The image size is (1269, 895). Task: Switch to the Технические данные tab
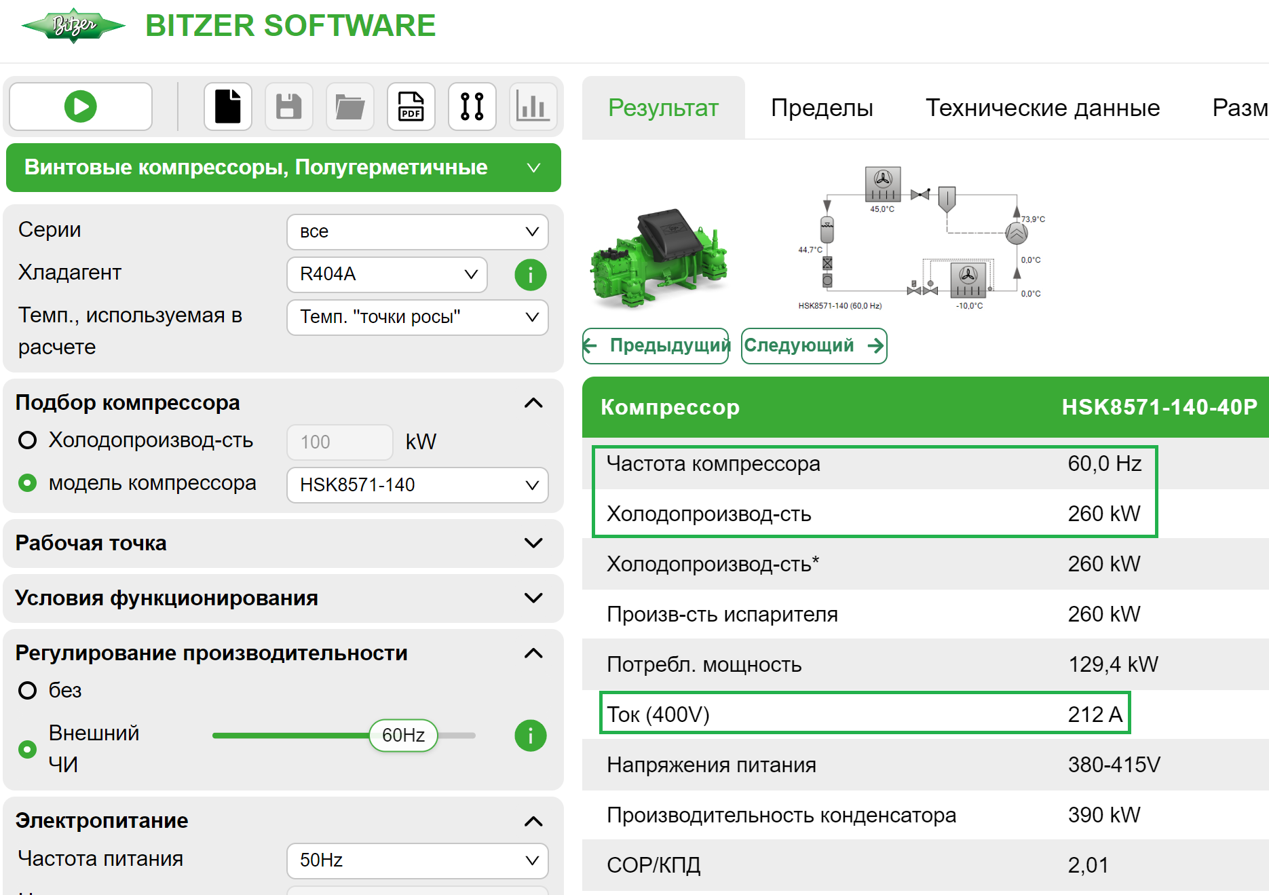point(1042,107)
